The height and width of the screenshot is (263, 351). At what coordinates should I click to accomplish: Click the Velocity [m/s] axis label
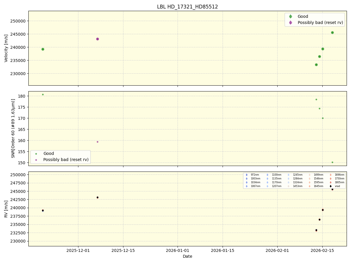pos(6,48)
